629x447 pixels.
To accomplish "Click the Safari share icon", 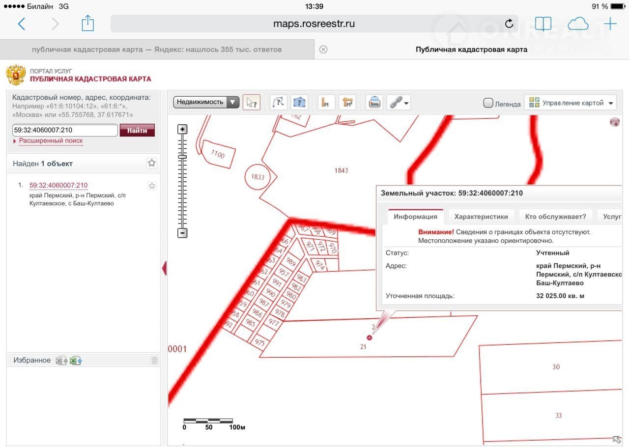I will 87,24.
